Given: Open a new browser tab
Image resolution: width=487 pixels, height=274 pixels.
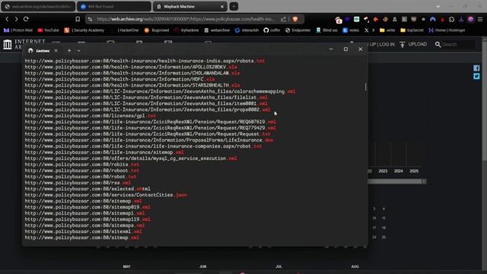Looking at the screenshot, I should tap(234, 6).
